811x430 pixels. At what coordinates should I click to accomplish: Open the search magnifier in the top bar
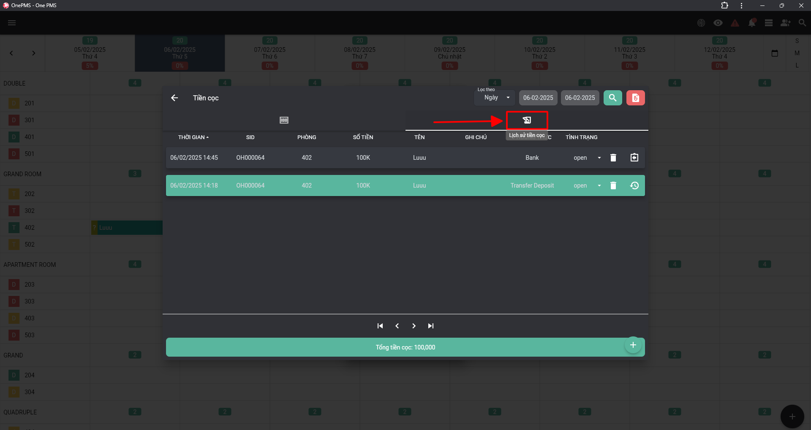tap(803, 23)
